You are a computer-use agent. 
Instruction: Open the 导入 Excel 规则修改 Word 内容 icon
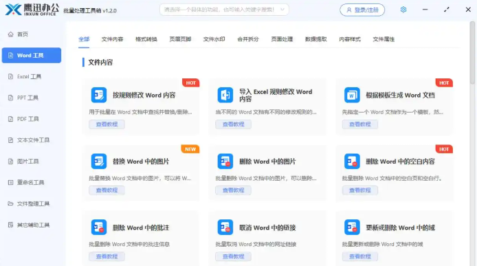click(225, 95)
